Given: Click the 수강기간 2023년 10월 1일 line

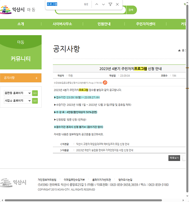Looking at the screenshot, I should [93, 105].
